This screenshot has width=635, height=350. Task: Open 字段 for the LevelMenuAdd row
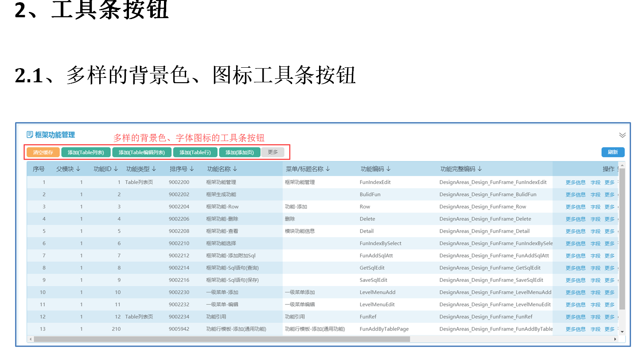[596, 292]
